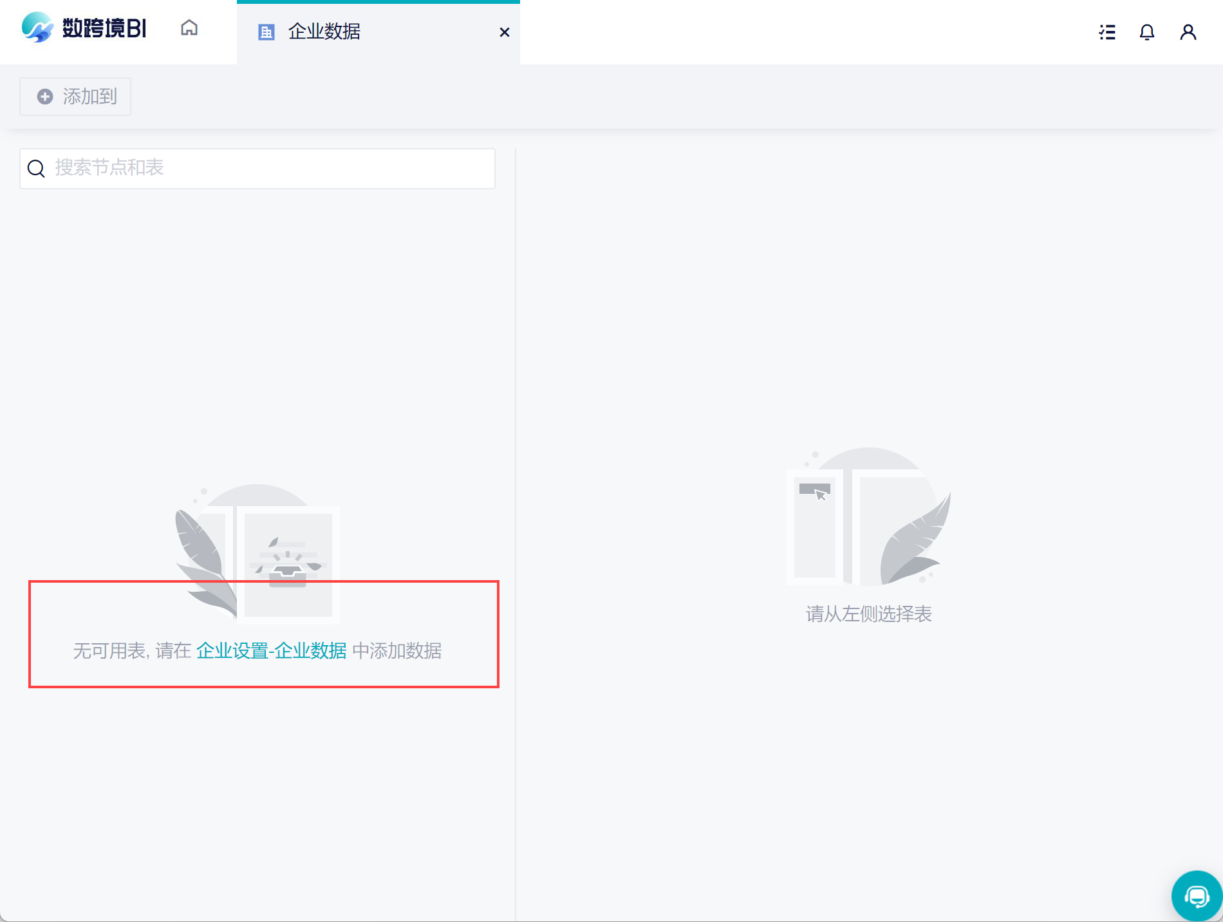Open the customer service chat bubble
This screenshot has height=922, width=1223.
[x=1197, y=896]
